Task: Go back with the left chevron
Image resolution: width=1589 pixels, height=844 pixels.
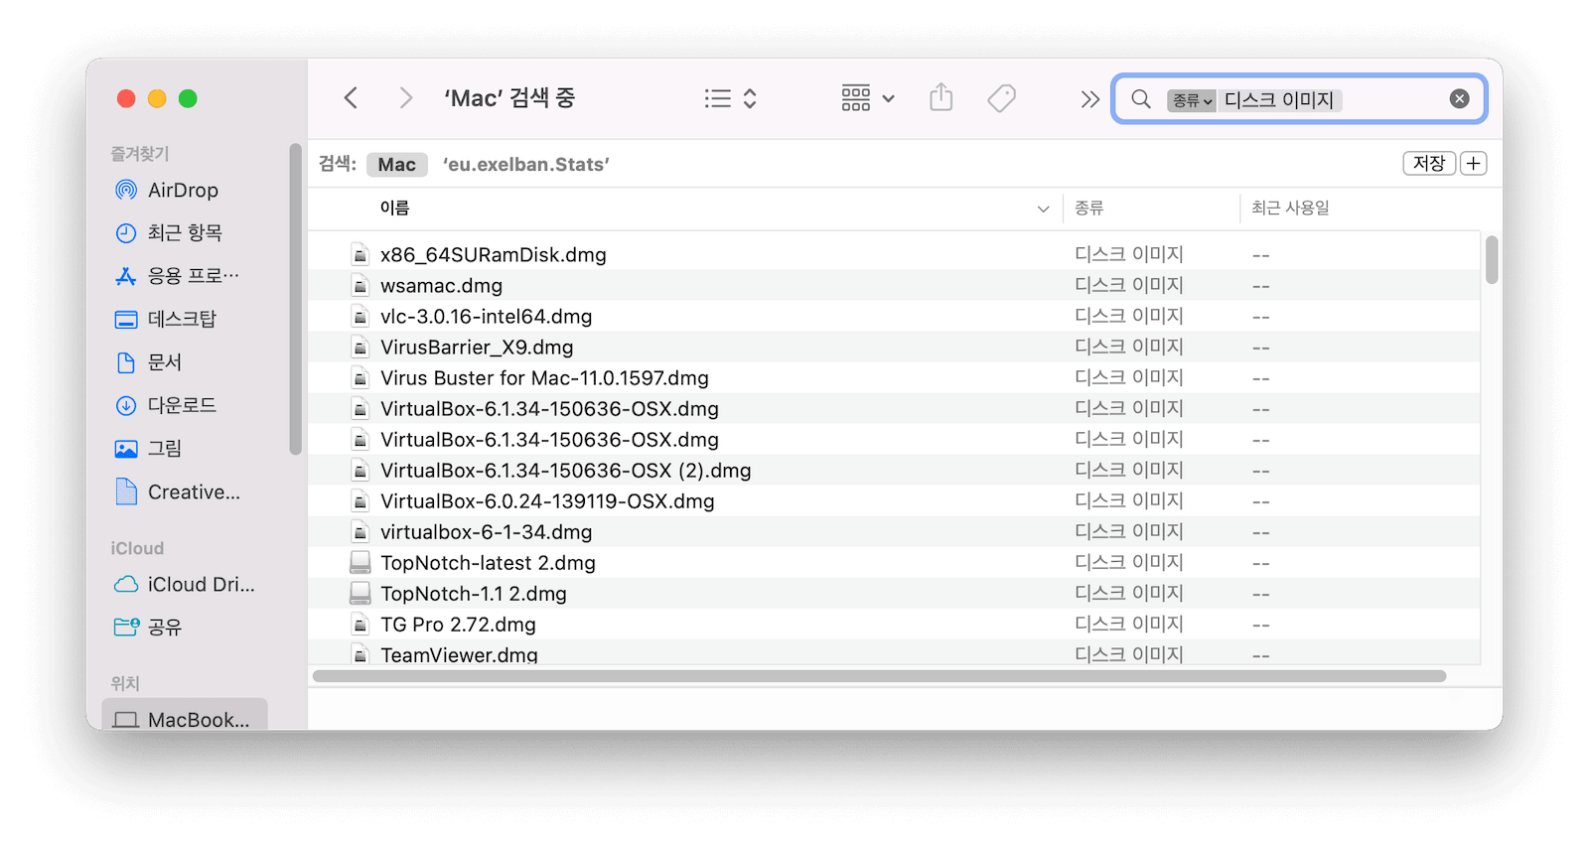Action: pos(351,98)
